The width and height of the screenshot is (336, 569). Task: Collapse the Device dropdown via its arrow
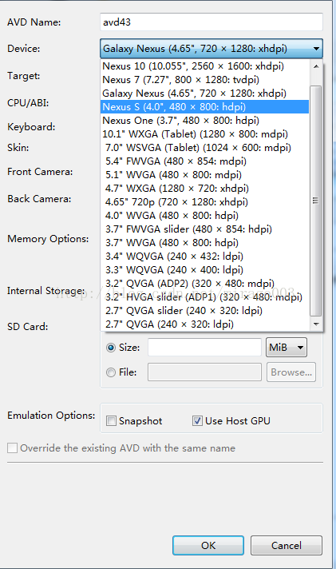click(316, 49)
